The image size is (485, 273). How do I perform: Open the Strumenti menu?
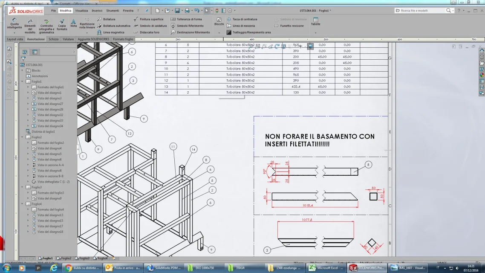pos(113,11)
